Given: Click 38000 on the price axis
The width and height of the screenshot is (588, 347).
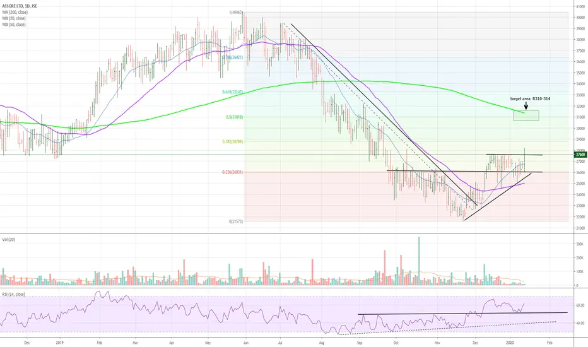Looking at the screenshot, I should (580, 39).
